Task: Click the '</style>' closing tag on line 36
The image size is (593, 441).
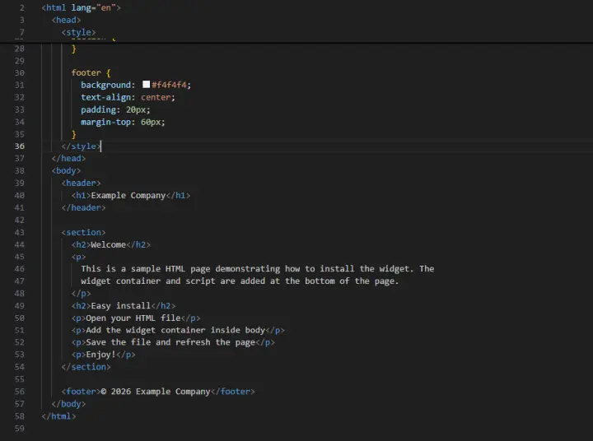Action: coord(81,146)
